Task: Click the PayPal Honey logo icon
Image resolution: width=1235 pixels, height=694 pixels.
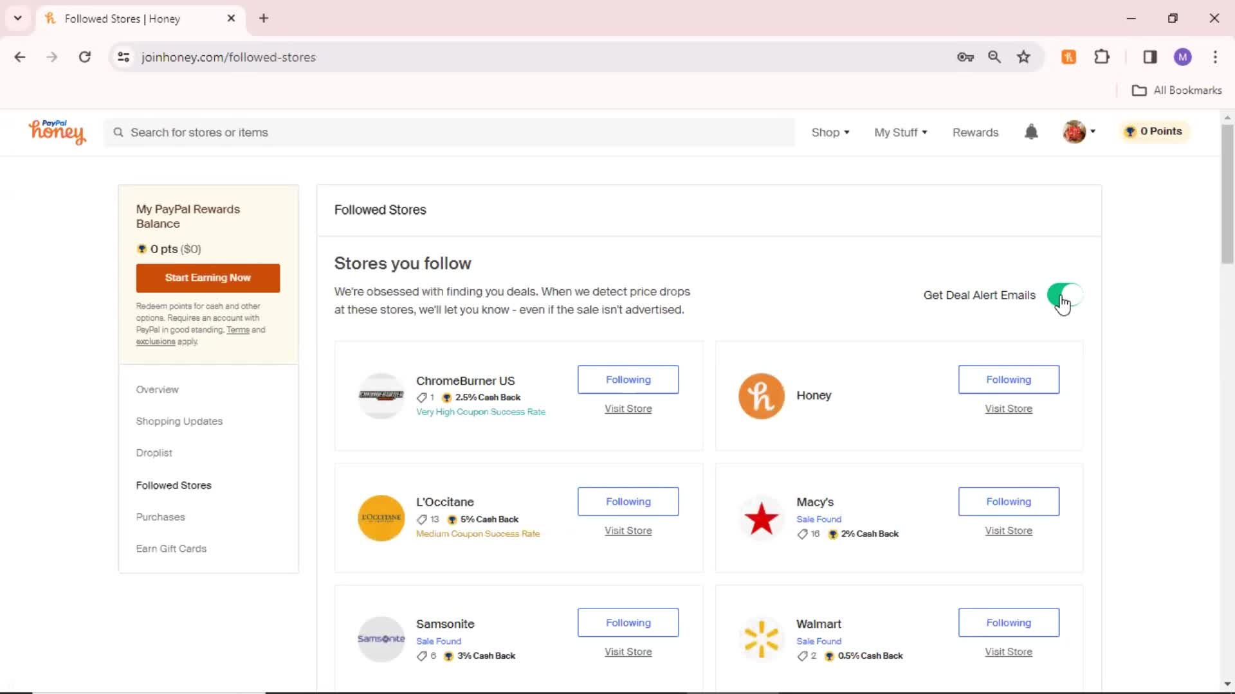Action: 58,131
